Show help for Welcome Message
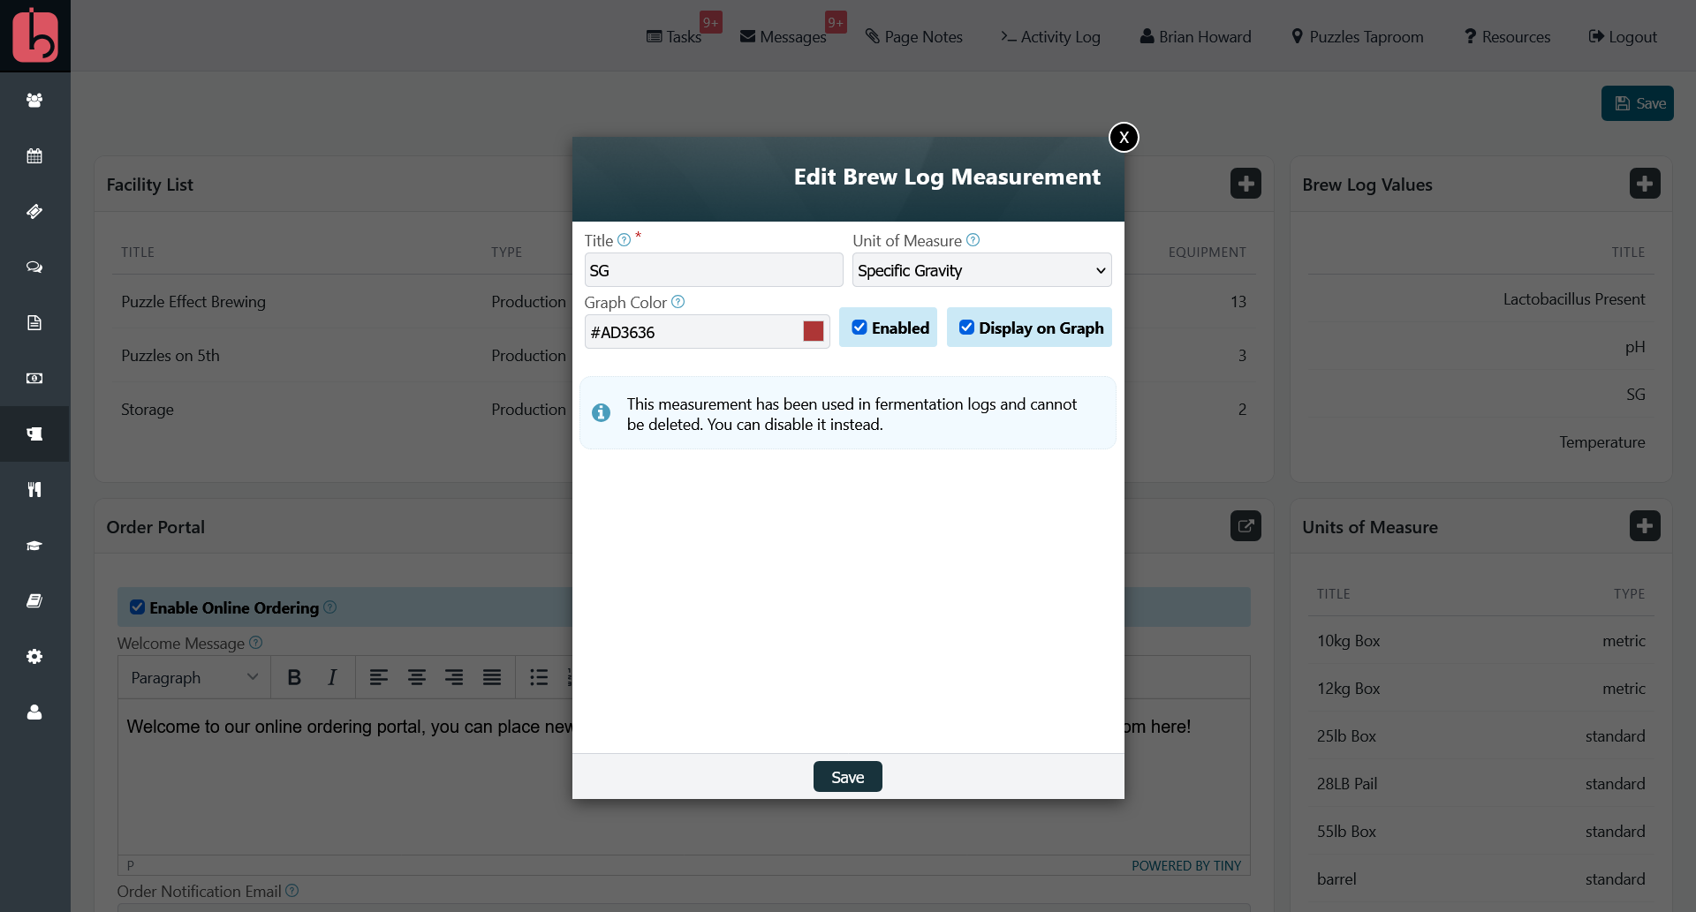Viewport: 1696px width, 912px height. pyautogui.click(x=255, y=643)
